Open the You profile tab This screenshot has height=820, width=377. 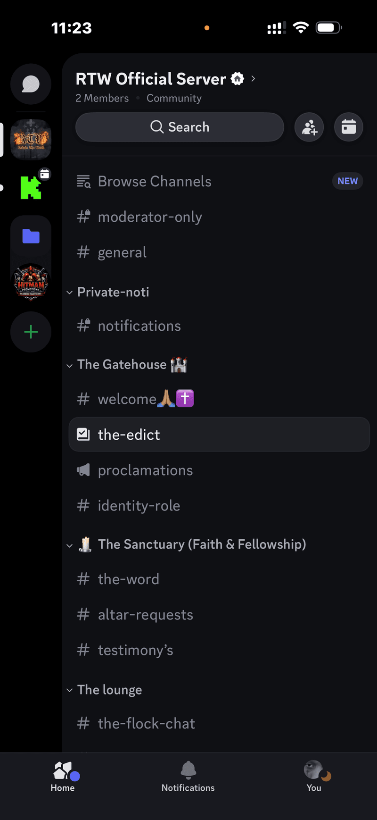point(314,776)
